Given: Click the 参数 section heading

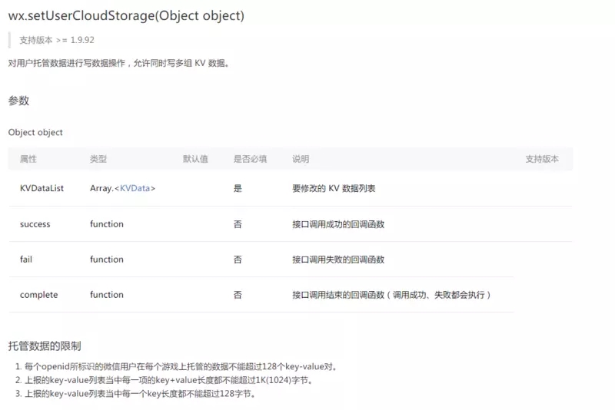Looking at the screenshot, I should coord(18,101).
